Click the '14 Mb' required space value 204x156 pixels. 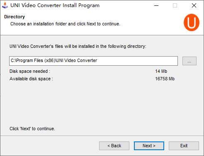(161, 71)
